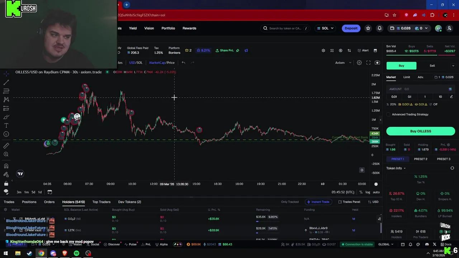The image size is (459, 258).
Task: Open the GLOBAL region dropdown
Action: coord(385,244)
